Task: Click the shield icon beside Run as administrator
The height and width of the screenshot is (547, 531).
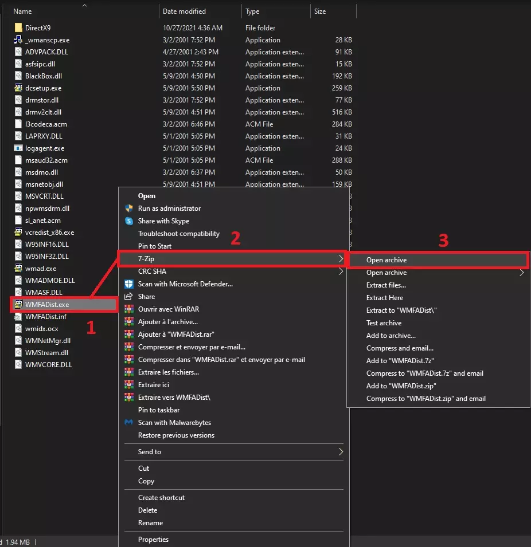Action: pyautogui.click(x=129, y=208)
